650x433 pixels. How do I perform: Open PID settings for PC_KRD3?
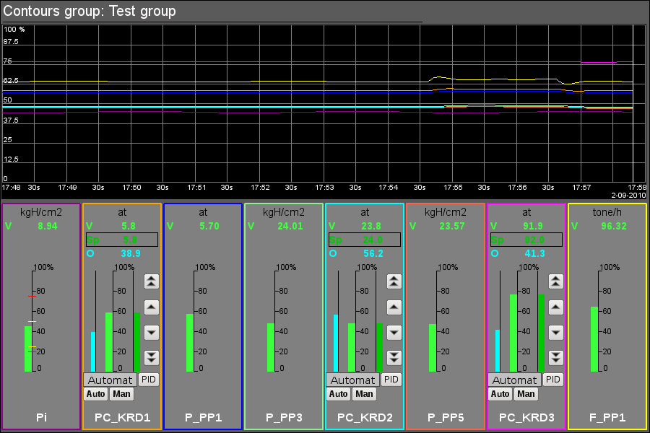[x=552, y=380]
